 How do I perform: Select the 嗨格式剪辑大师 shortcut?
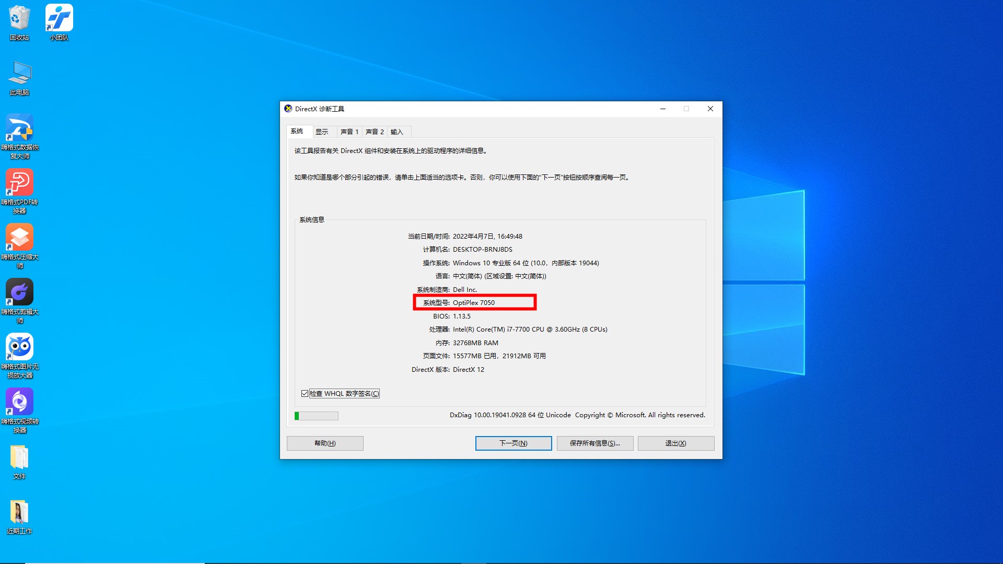[19, 301]
